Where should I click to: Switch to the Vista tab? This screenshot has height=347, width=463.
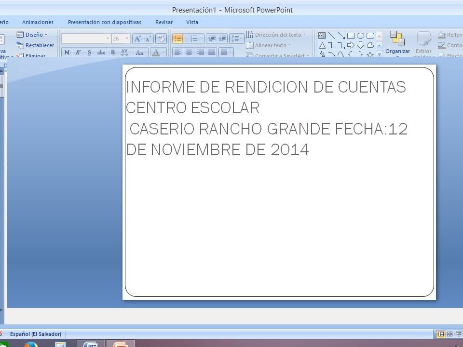[192, 22]
